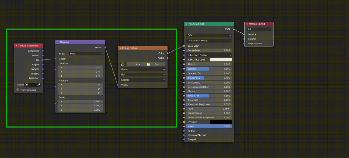Viewport: 349px width, 158px height.
Task: Click the Base Color input socket
Action: 184,46
